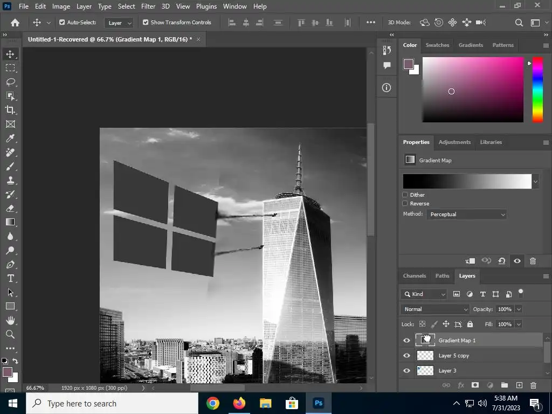Image resolution: width=552 pixels, height=414 pixels.
Task: Open the Normal blend mode dropdown
Action: pos(435,309)
